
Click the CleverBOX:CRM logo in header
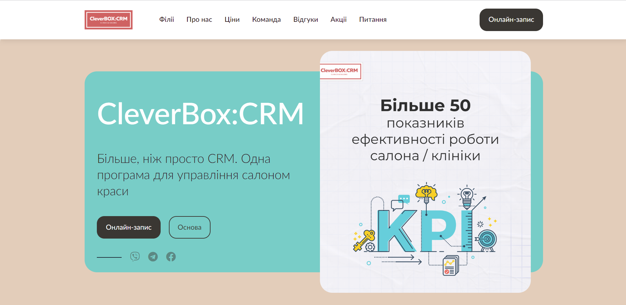pyautogui.click(x=108, y=20)
